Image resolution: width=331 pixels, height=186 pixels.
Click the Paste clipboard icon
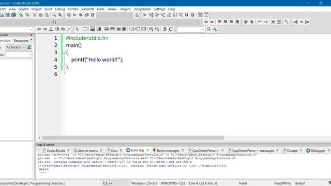(47, 15)
